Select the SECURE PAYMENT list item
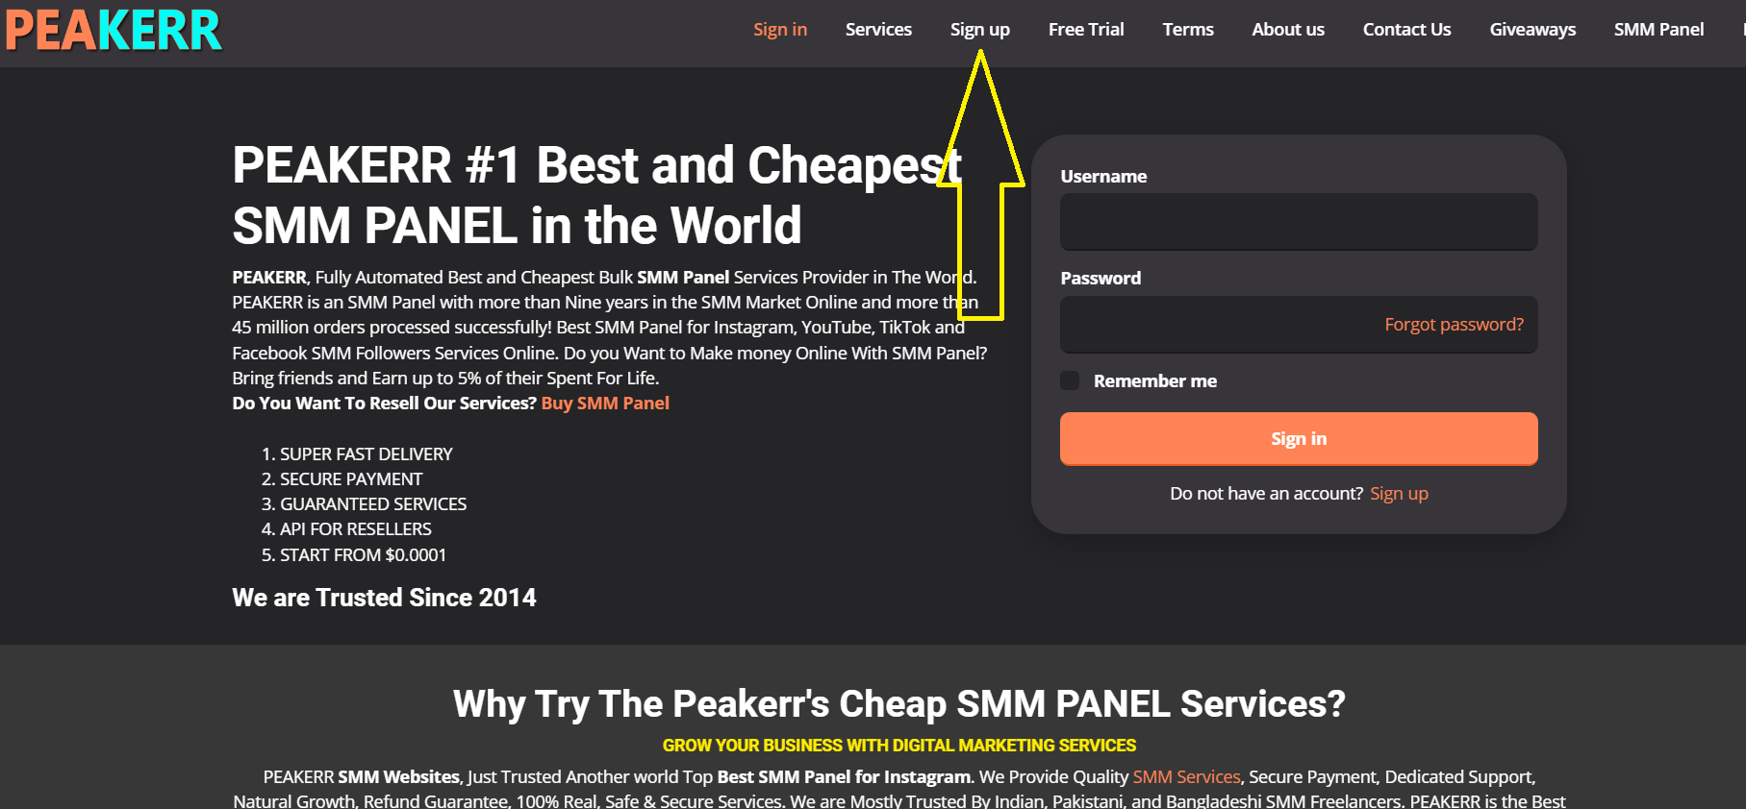The width and height of the screenshot is (1746, 809). coord(351,479)
